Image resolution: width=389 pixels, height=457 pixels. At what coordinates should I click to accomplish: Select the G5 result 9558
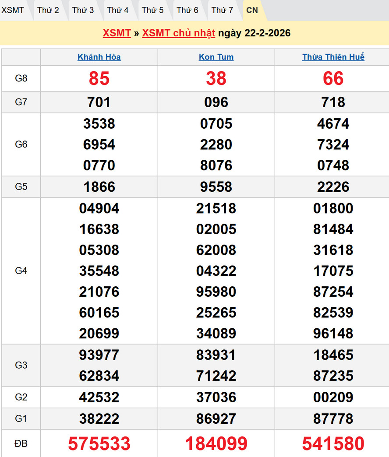[216, 187]
